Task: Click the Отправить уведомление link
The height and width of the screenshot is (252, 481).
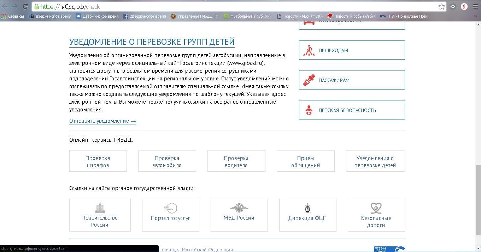Action: pos(102,121)
